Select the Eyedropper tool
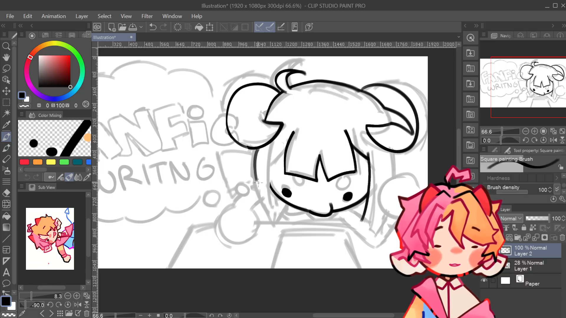The image size is (566, 318). tap(6, 125)
